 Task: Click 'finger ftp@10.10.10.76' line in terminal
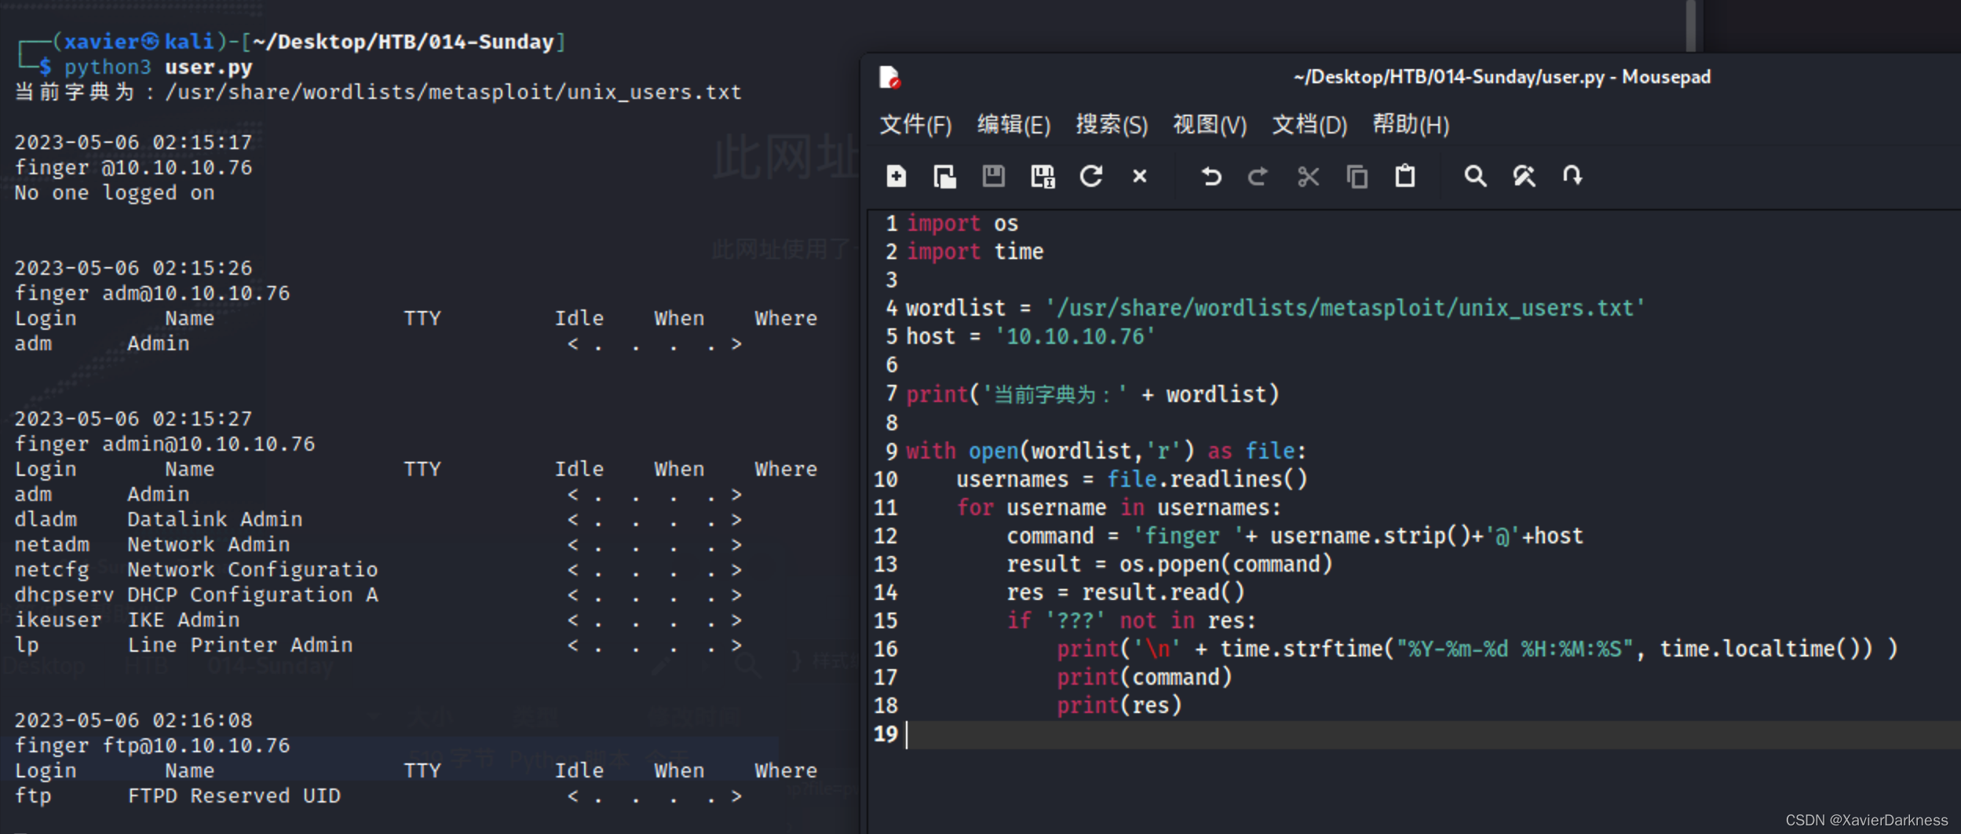(152, 746)
